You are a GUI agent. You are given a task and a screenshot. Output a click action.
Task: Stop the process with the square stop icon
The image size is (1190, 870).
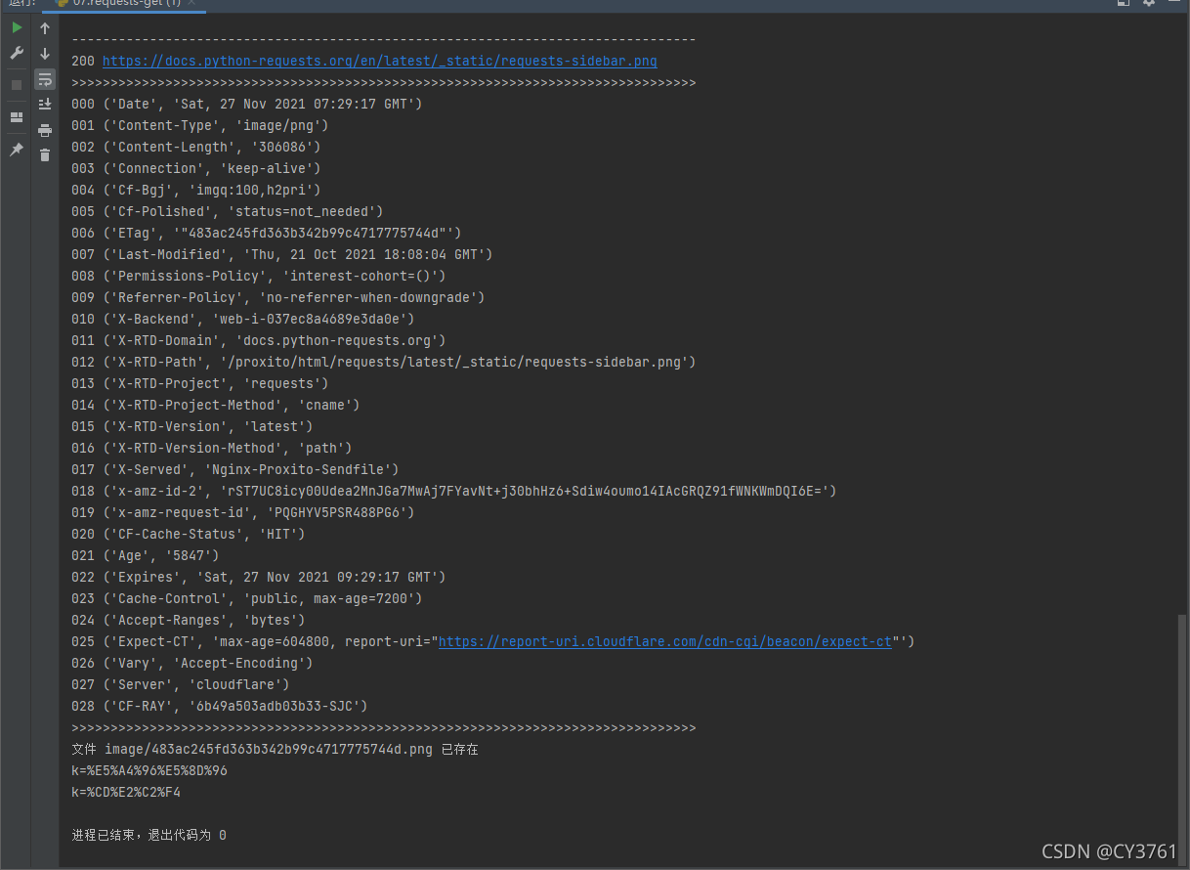[17, 85]
